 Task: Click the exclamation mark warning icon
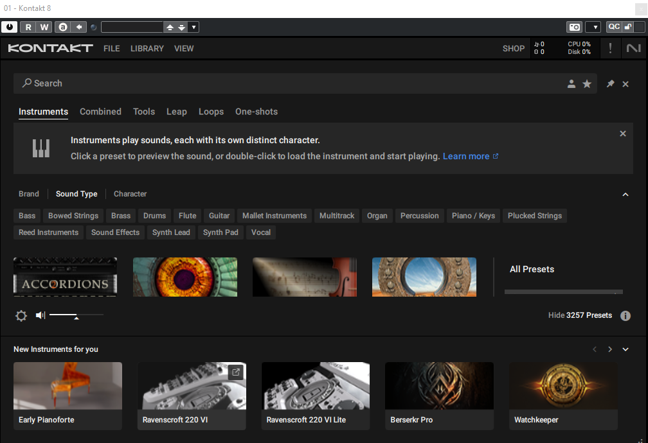[610, 48]
